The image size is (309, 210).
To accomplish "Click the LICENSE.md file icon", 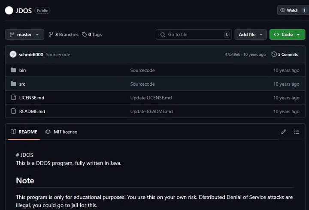I will point(13,98).
